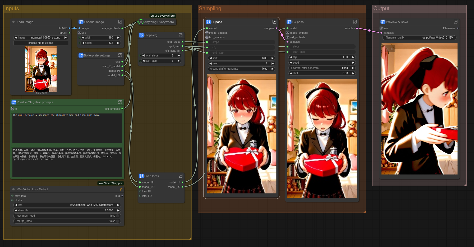The image size is (474, 247).
Task: Select the next image with the right arrow
Action: (x=66, y=37)
